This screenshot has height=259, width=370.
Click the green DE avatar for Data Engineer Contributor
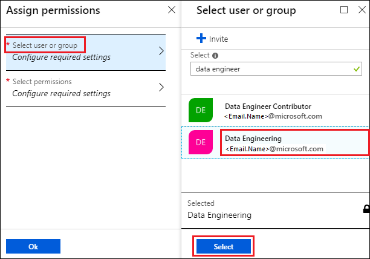[x=201, y=110]
